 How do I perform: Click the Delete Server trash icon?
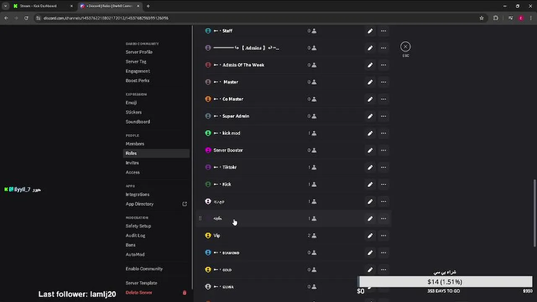tap(184, 293)
